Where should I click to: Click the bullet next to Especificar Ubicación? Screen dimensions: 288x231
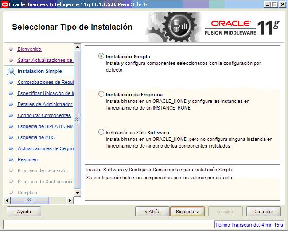(x=11, y=93)
